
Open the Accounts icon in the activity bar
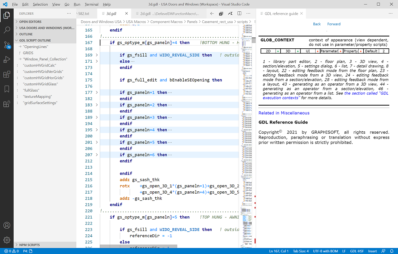tap(6, 225)
